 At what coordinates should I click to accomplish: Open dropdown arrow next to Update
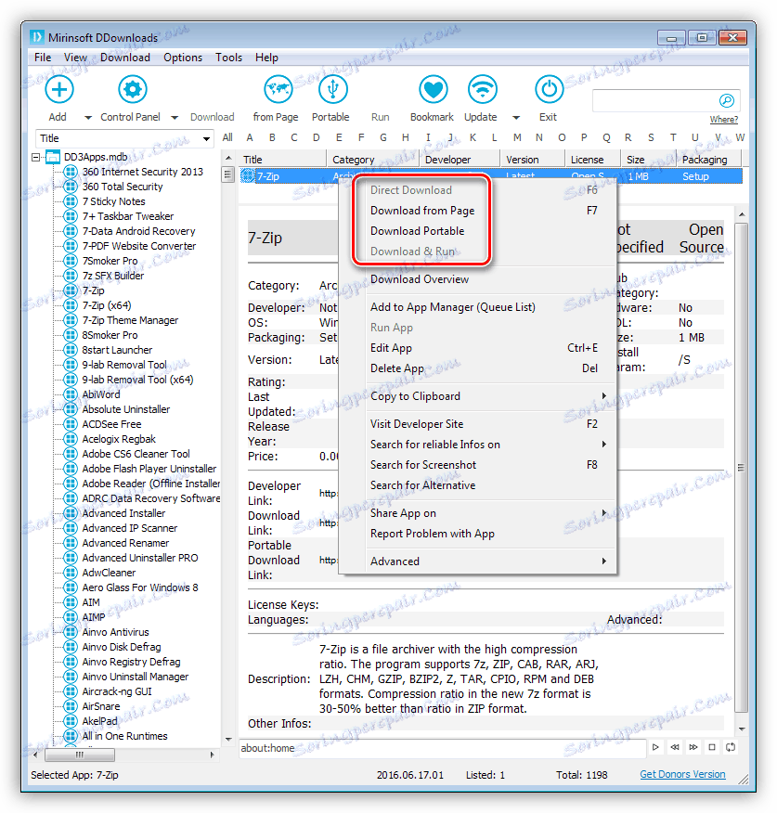tap(516, 118)
